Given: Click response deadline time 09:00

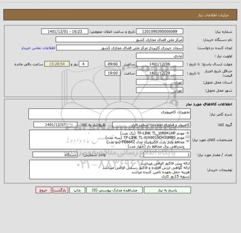Looking at the screenshot, I should (113, 64).
